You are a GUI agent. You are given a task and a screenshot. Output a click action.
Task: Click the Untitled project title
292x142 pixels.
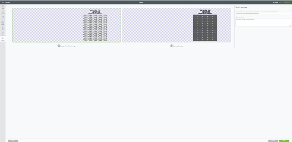[141, 3]
